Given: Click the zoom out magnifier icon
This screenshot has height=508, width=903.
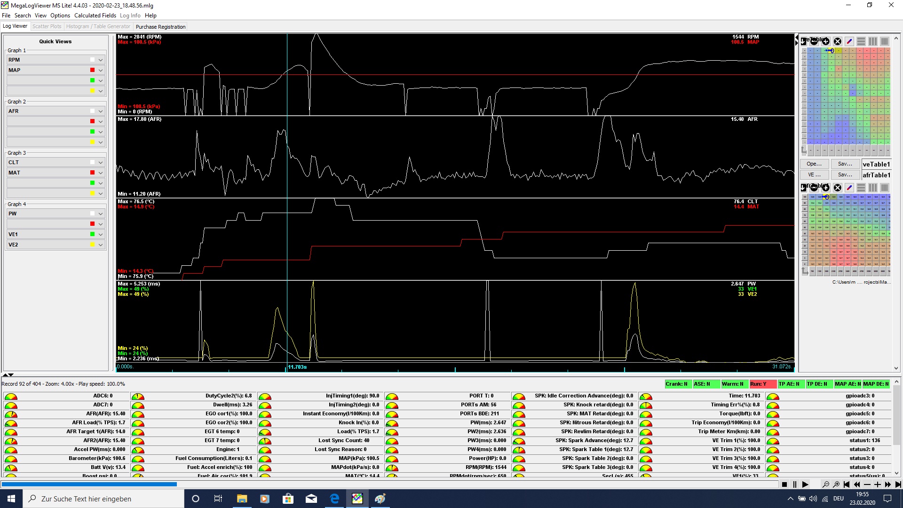Looking at the screenshot, I should (x=825, y=484).
